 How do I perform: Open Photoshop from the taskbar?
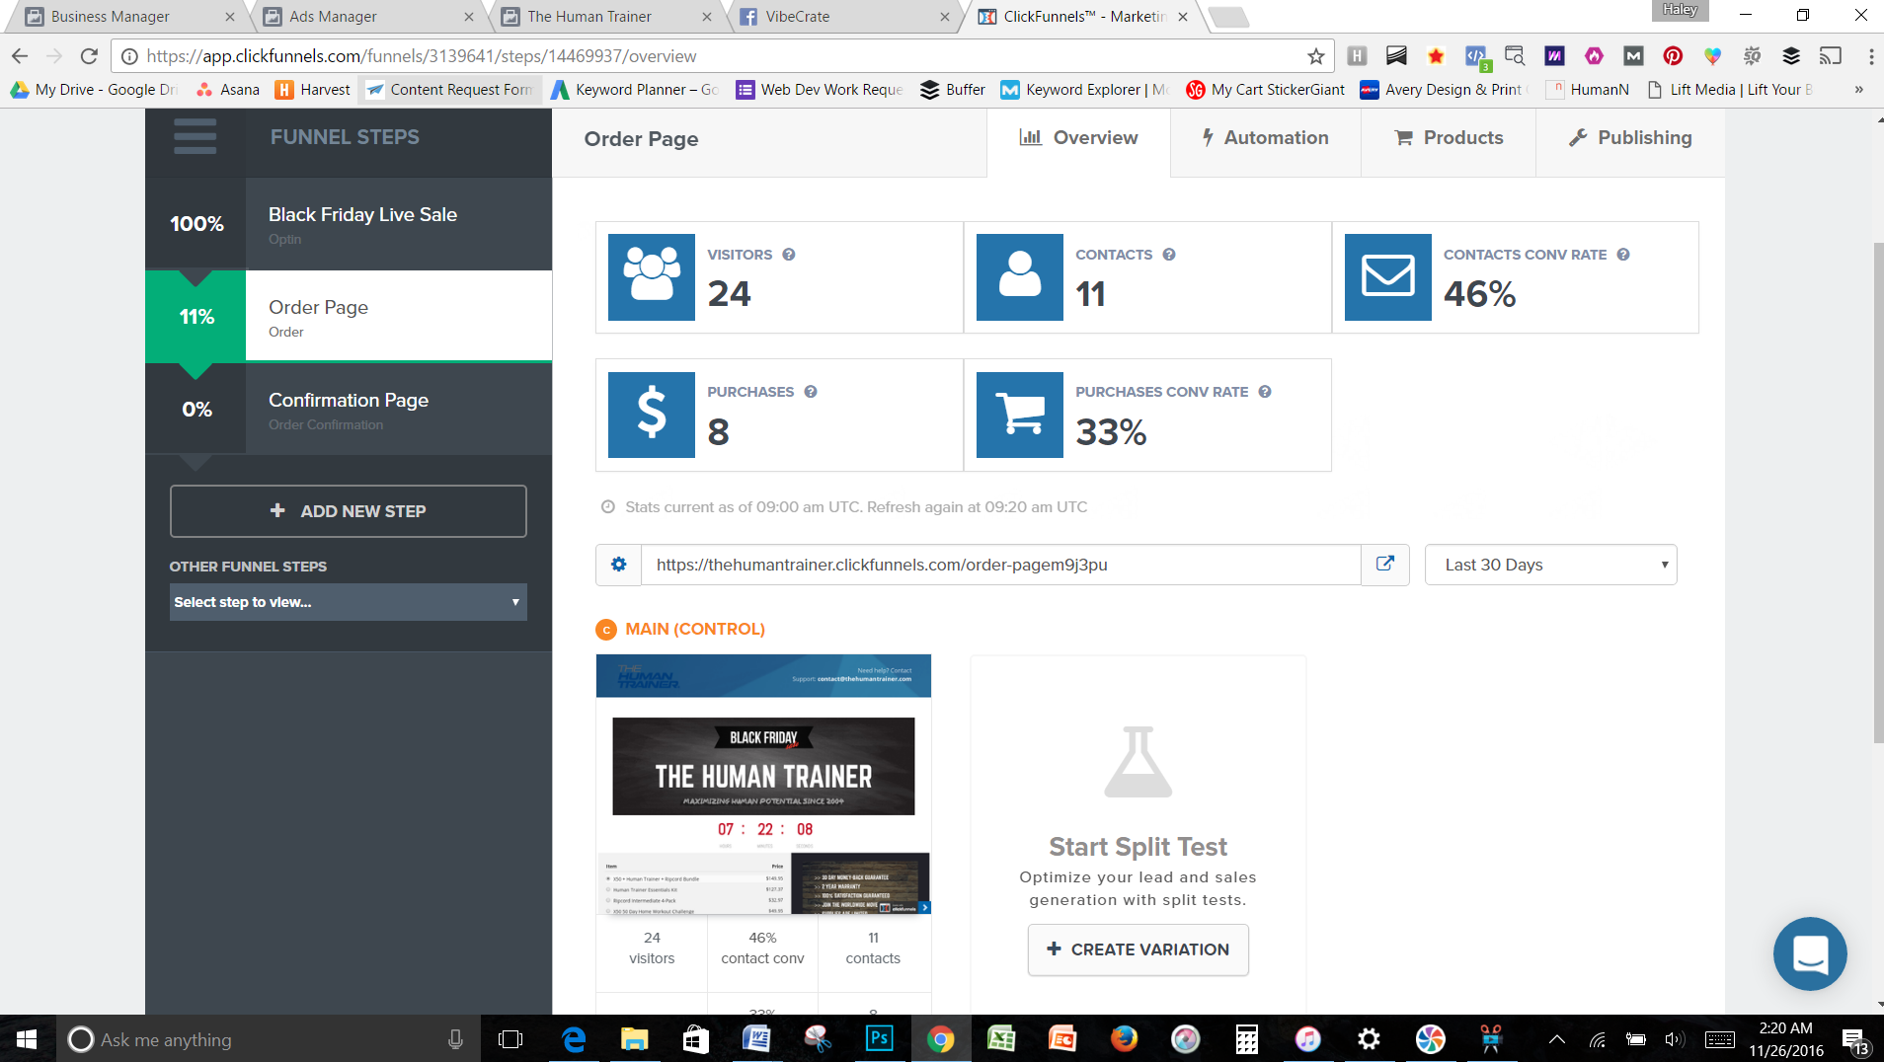click(x=879, y=1038)
